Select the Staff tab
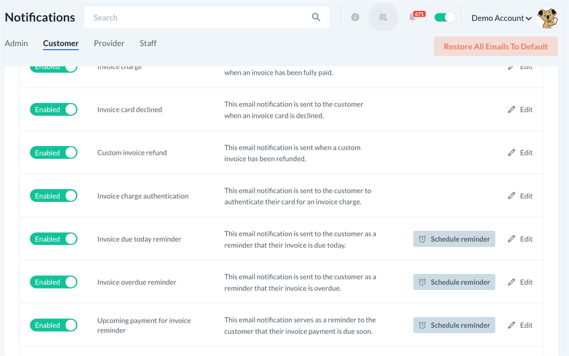Image resolution: width=569 pixels, height=356 pixels. [148, 43]
